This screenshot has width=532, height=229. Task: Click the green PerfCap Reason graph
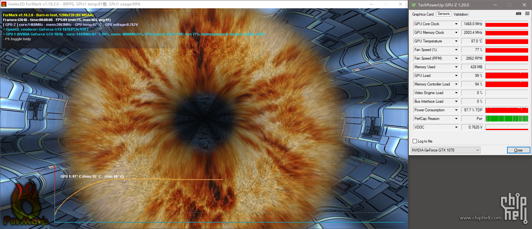click(507, 119)
